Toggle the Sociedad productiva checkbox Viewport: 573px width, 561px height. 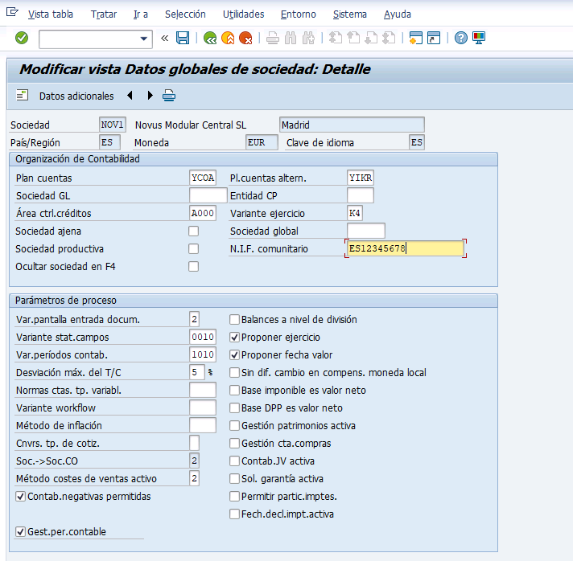(x=194, y=248)
